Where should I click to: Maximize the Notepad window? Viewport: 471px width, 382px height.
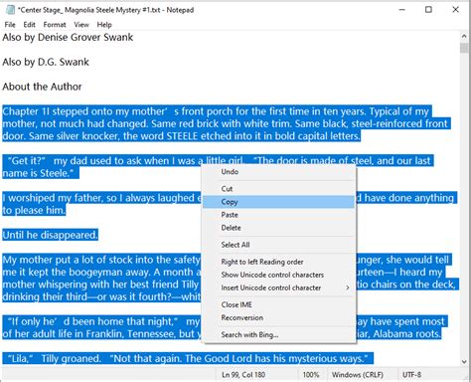pyautogui.click(x=428, y=10)
